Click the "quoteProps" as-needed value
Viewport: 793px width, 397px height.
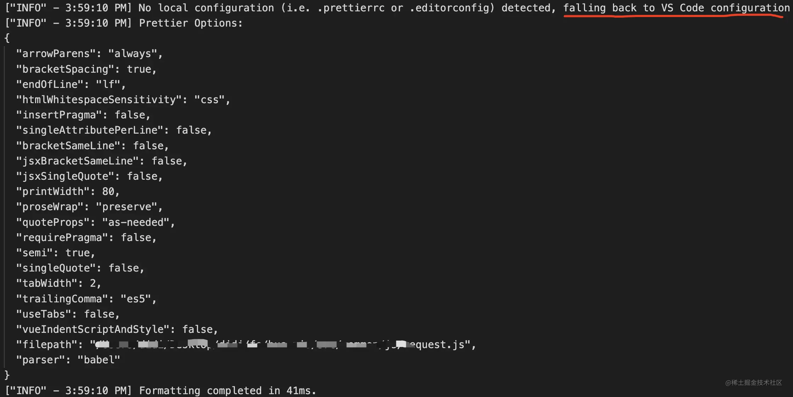[136, 222]
